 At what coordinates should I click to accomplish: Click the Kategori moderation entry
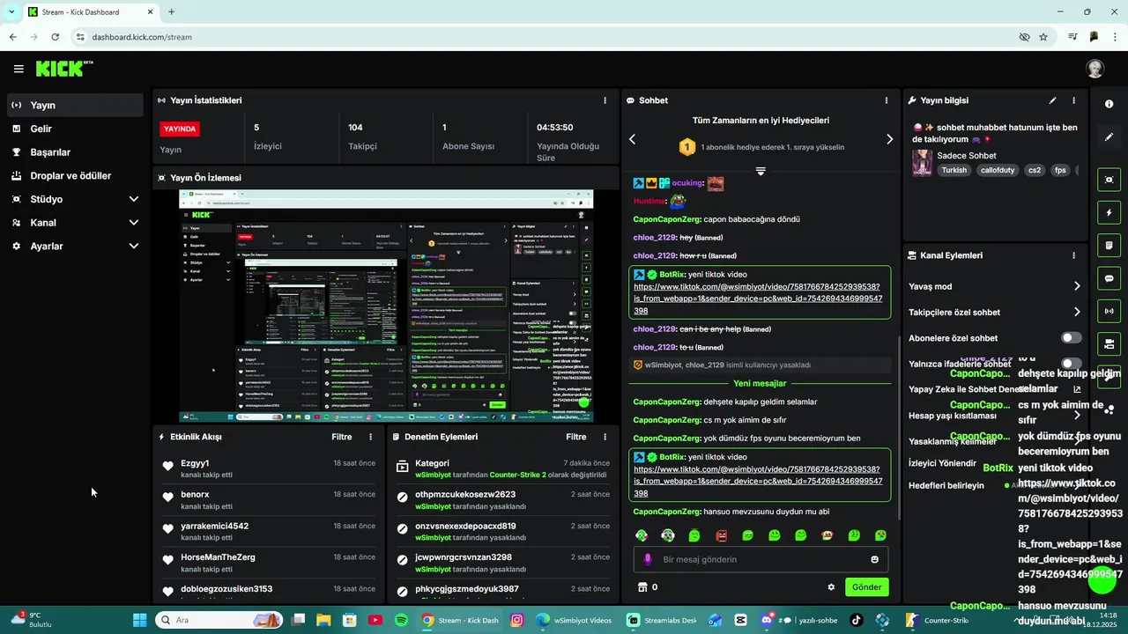pyautogui.click(x=502, y=468)
